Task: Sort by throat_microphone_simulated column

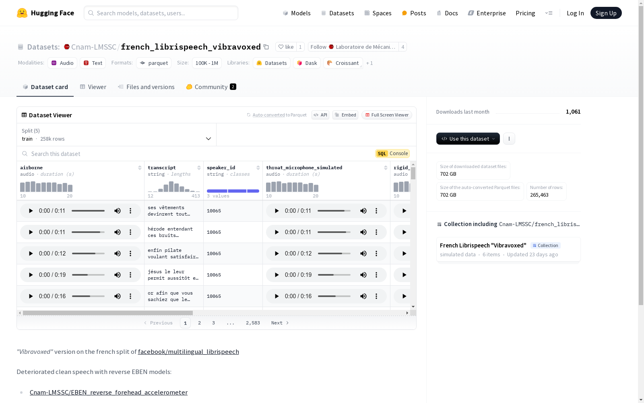Action: (386, 168)
